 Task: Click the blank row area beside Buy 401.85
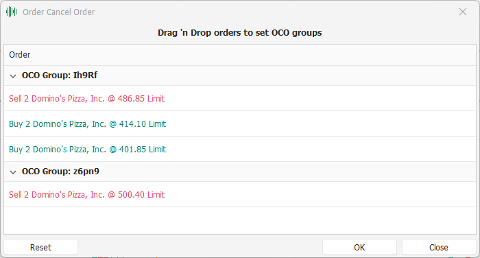[321, 149]
